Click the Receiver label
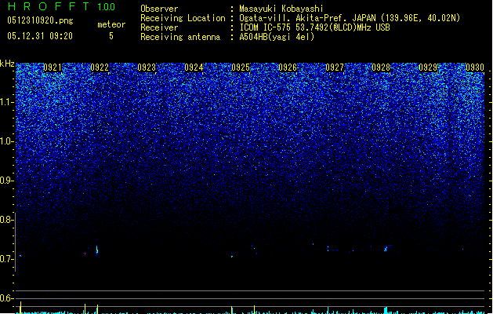Image resolution: width=493 pixels, height=314 pixels. (159, 27)
